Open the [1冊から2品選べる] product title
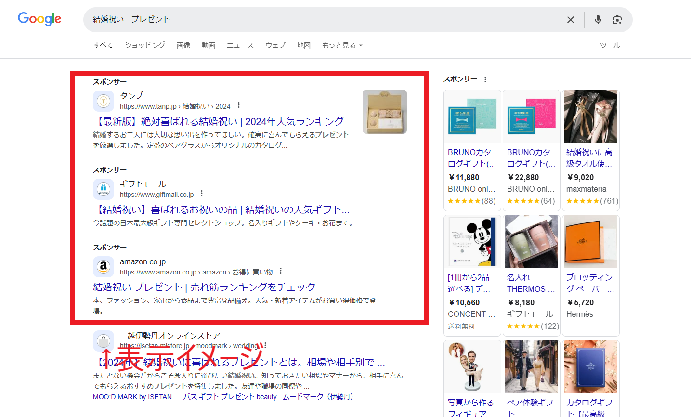 point(469,283)
